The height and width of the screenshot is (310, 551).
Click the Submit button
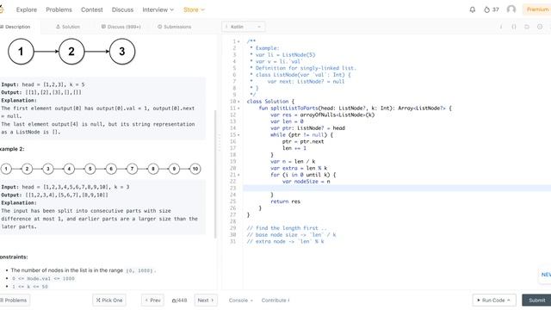pyautogui.click(x=536, y=301)
